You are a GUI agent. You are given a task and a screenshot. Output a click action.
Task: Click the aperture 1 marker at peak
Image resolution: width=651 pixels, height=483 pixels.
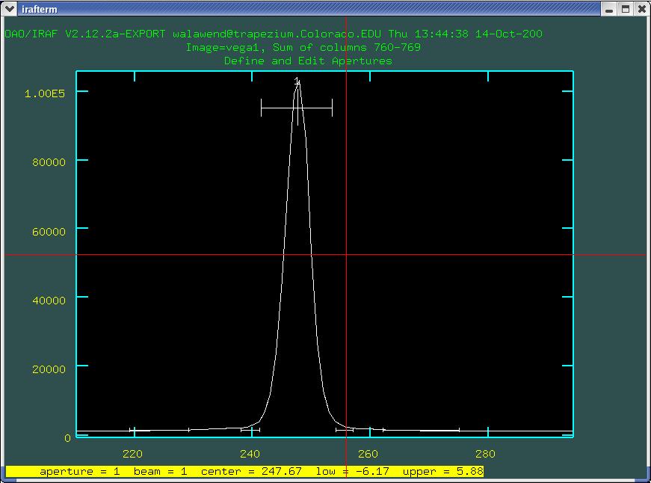pyautogui.click(x=297, y=80)
